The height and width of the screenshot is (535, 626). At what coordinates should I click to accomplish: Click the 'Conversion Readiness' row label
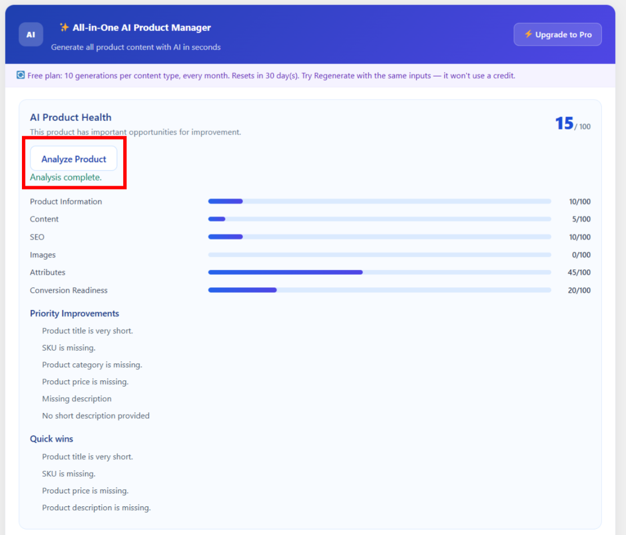click(x=69, y=290)
